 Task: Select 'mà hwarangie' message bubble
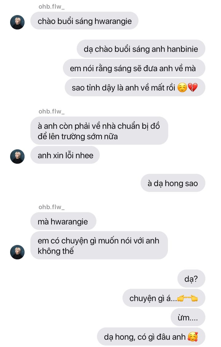point(63,221)
